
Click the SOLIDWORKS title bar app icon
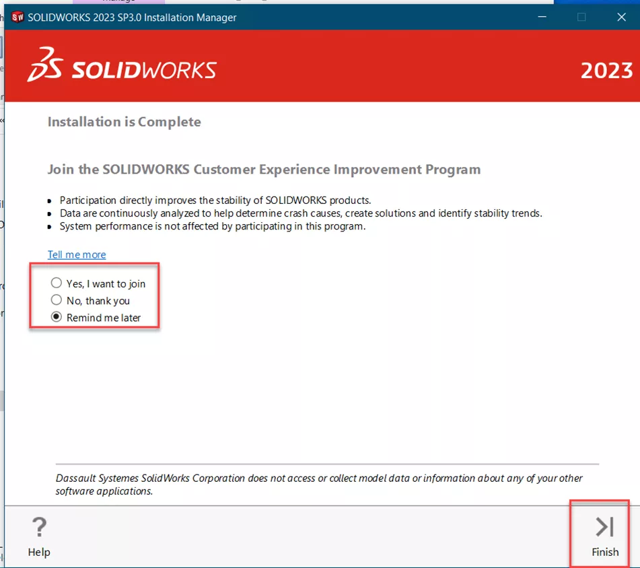tap(17, 17)
